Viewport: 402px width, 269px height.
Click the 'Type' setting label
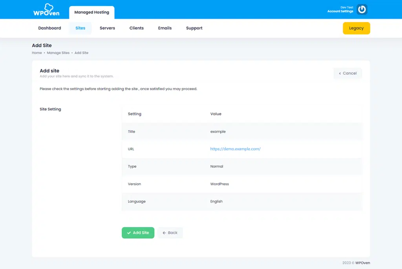[132, 166]
